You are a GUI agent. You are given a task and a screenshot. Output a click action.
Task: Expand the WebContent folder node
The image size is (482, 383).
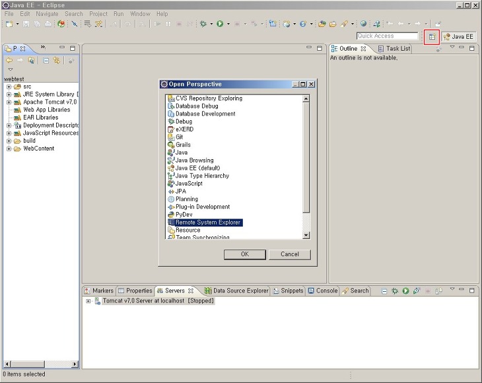[x=9, y=149]
